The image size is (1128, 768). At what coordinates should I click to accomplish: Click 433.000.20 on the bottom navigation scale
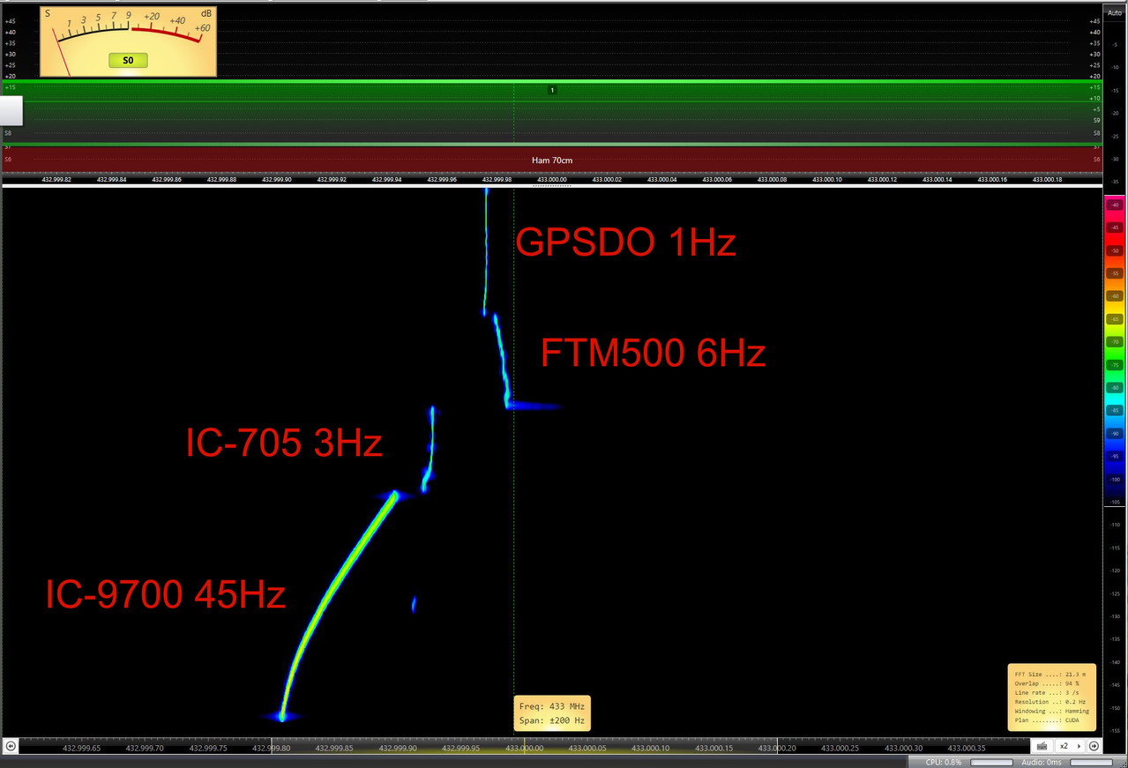(777, 748)
